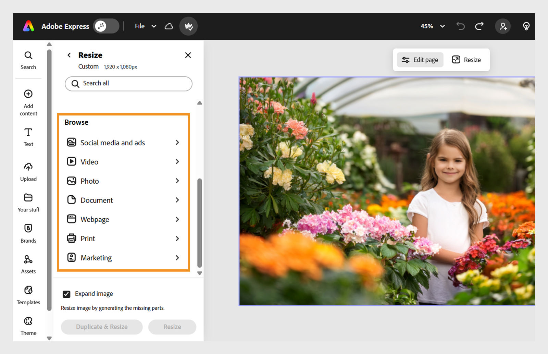Image resolution: width=548 pixels, height=354 pixels.
Task: Select the Upload tool
Action: tap(28, 171)
